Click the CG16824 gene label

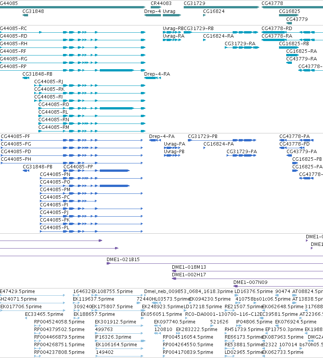click(x=214, y=11)
